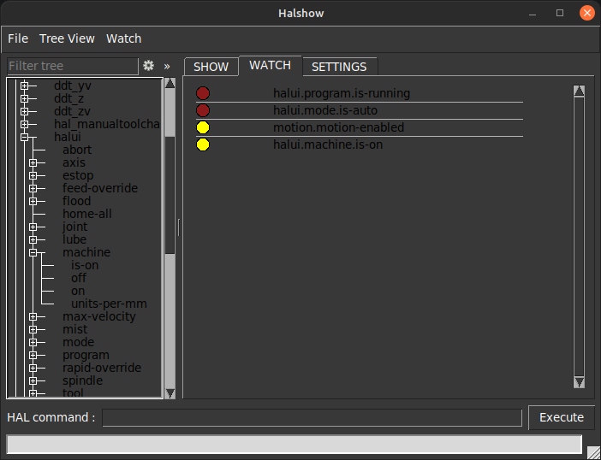
Task: Select the on item under machine
Action: tap(78, 291)
